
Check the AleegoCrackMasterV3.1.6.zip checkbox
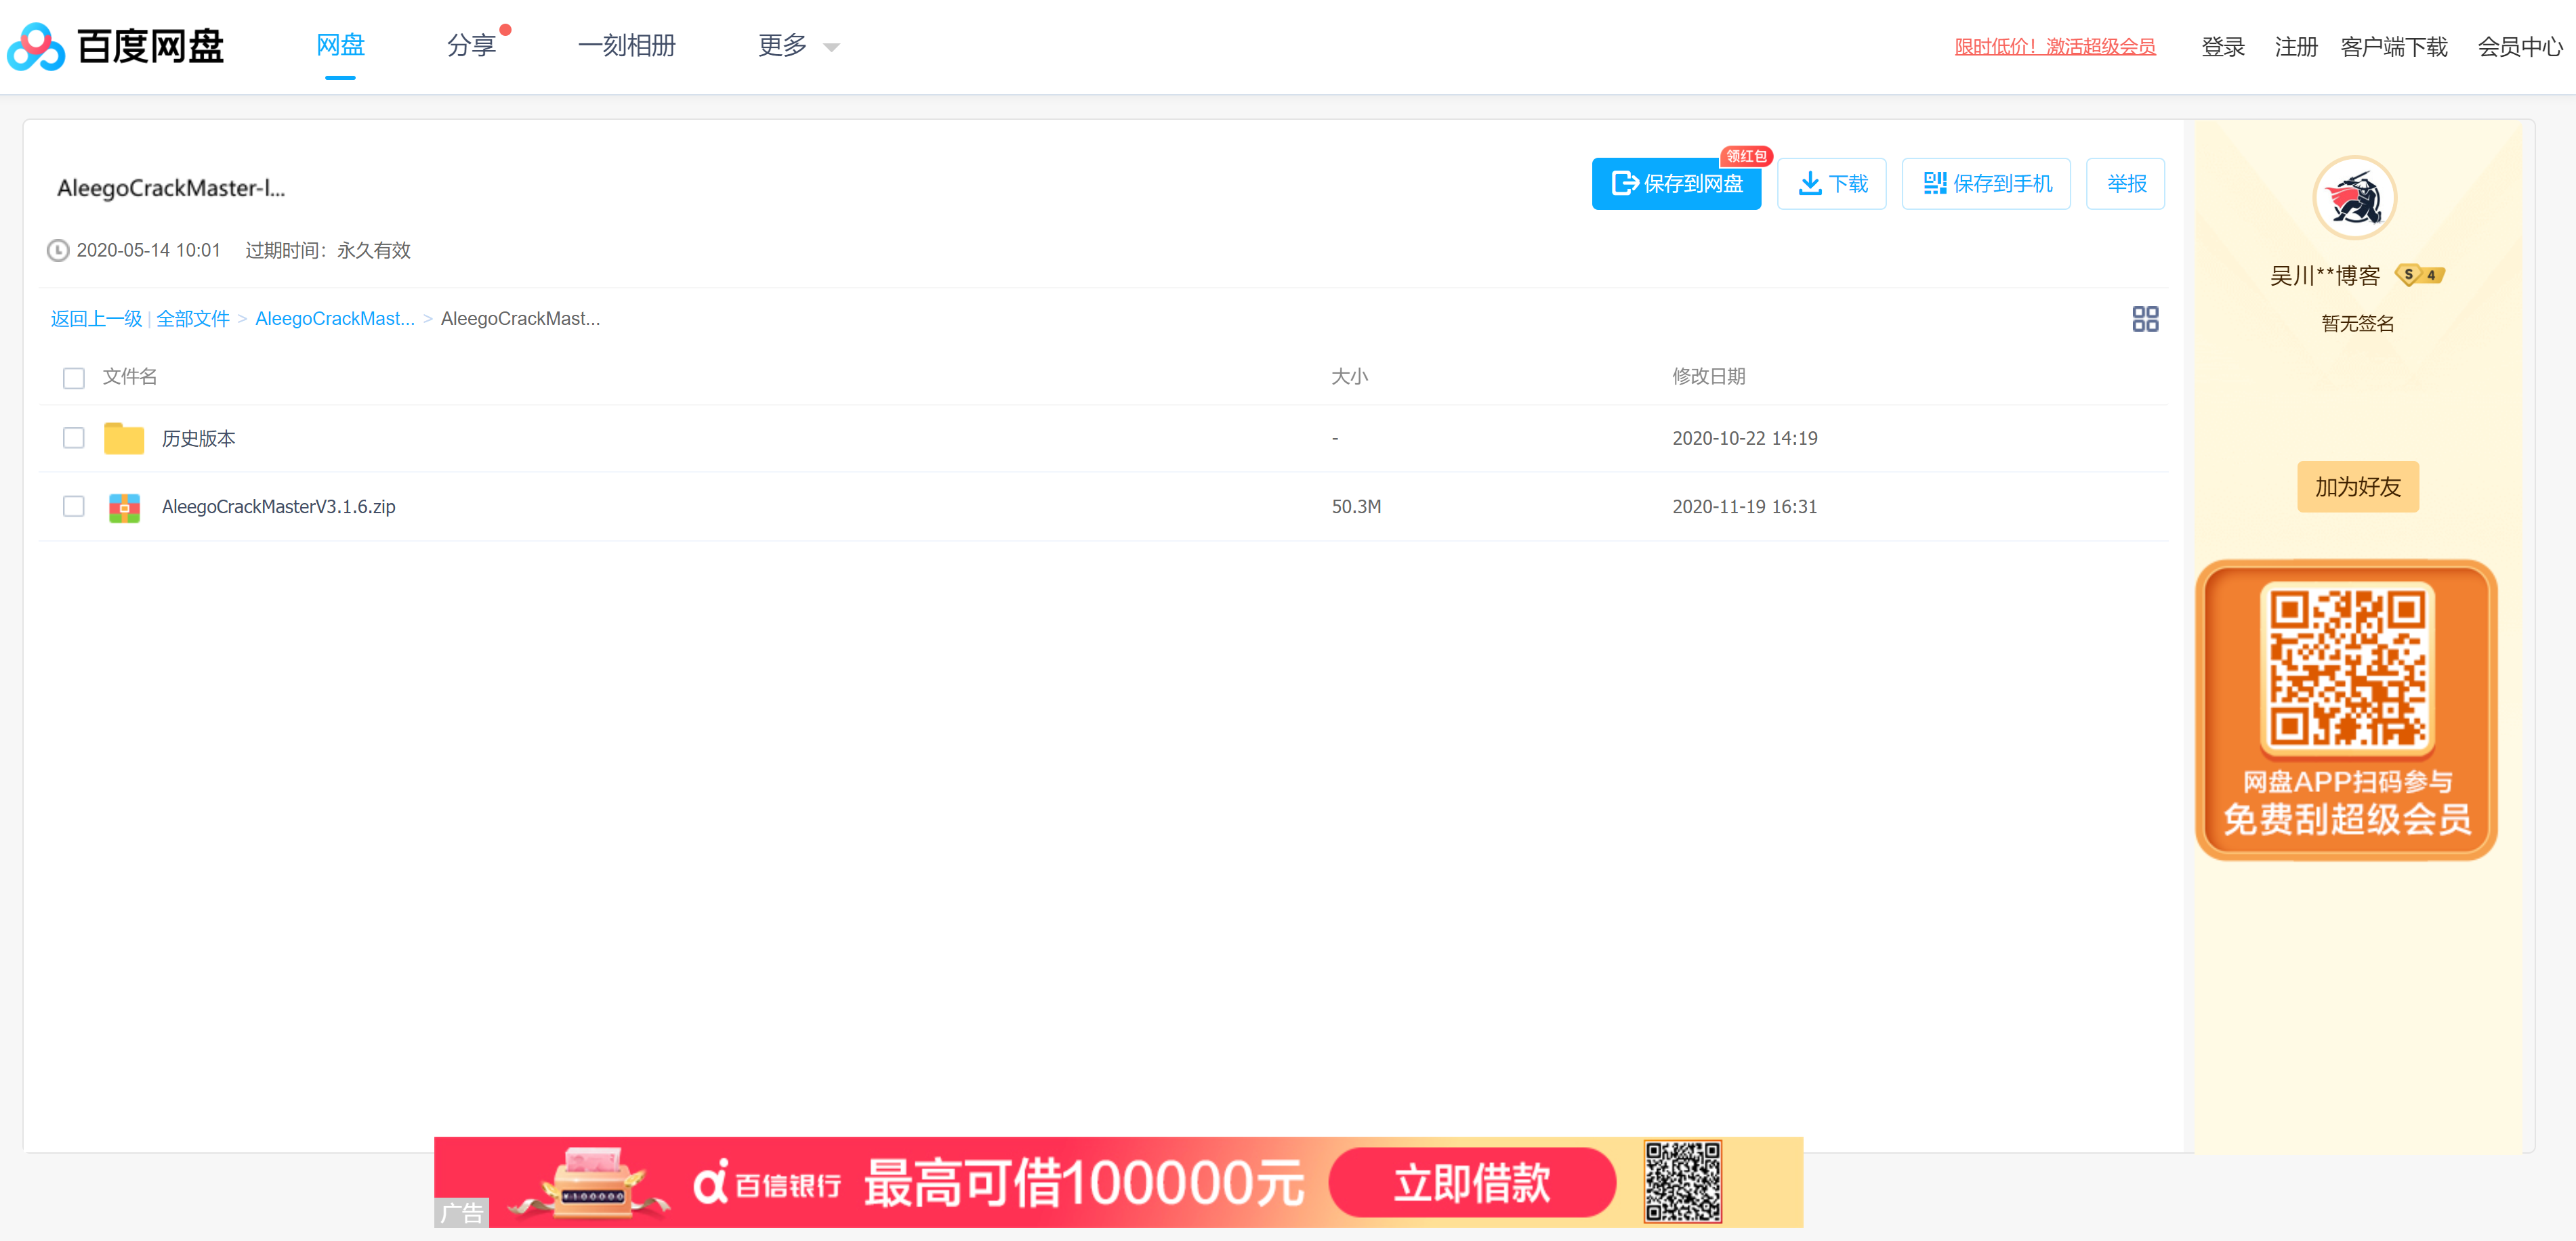pyautogui.click(x=74, y=506)
